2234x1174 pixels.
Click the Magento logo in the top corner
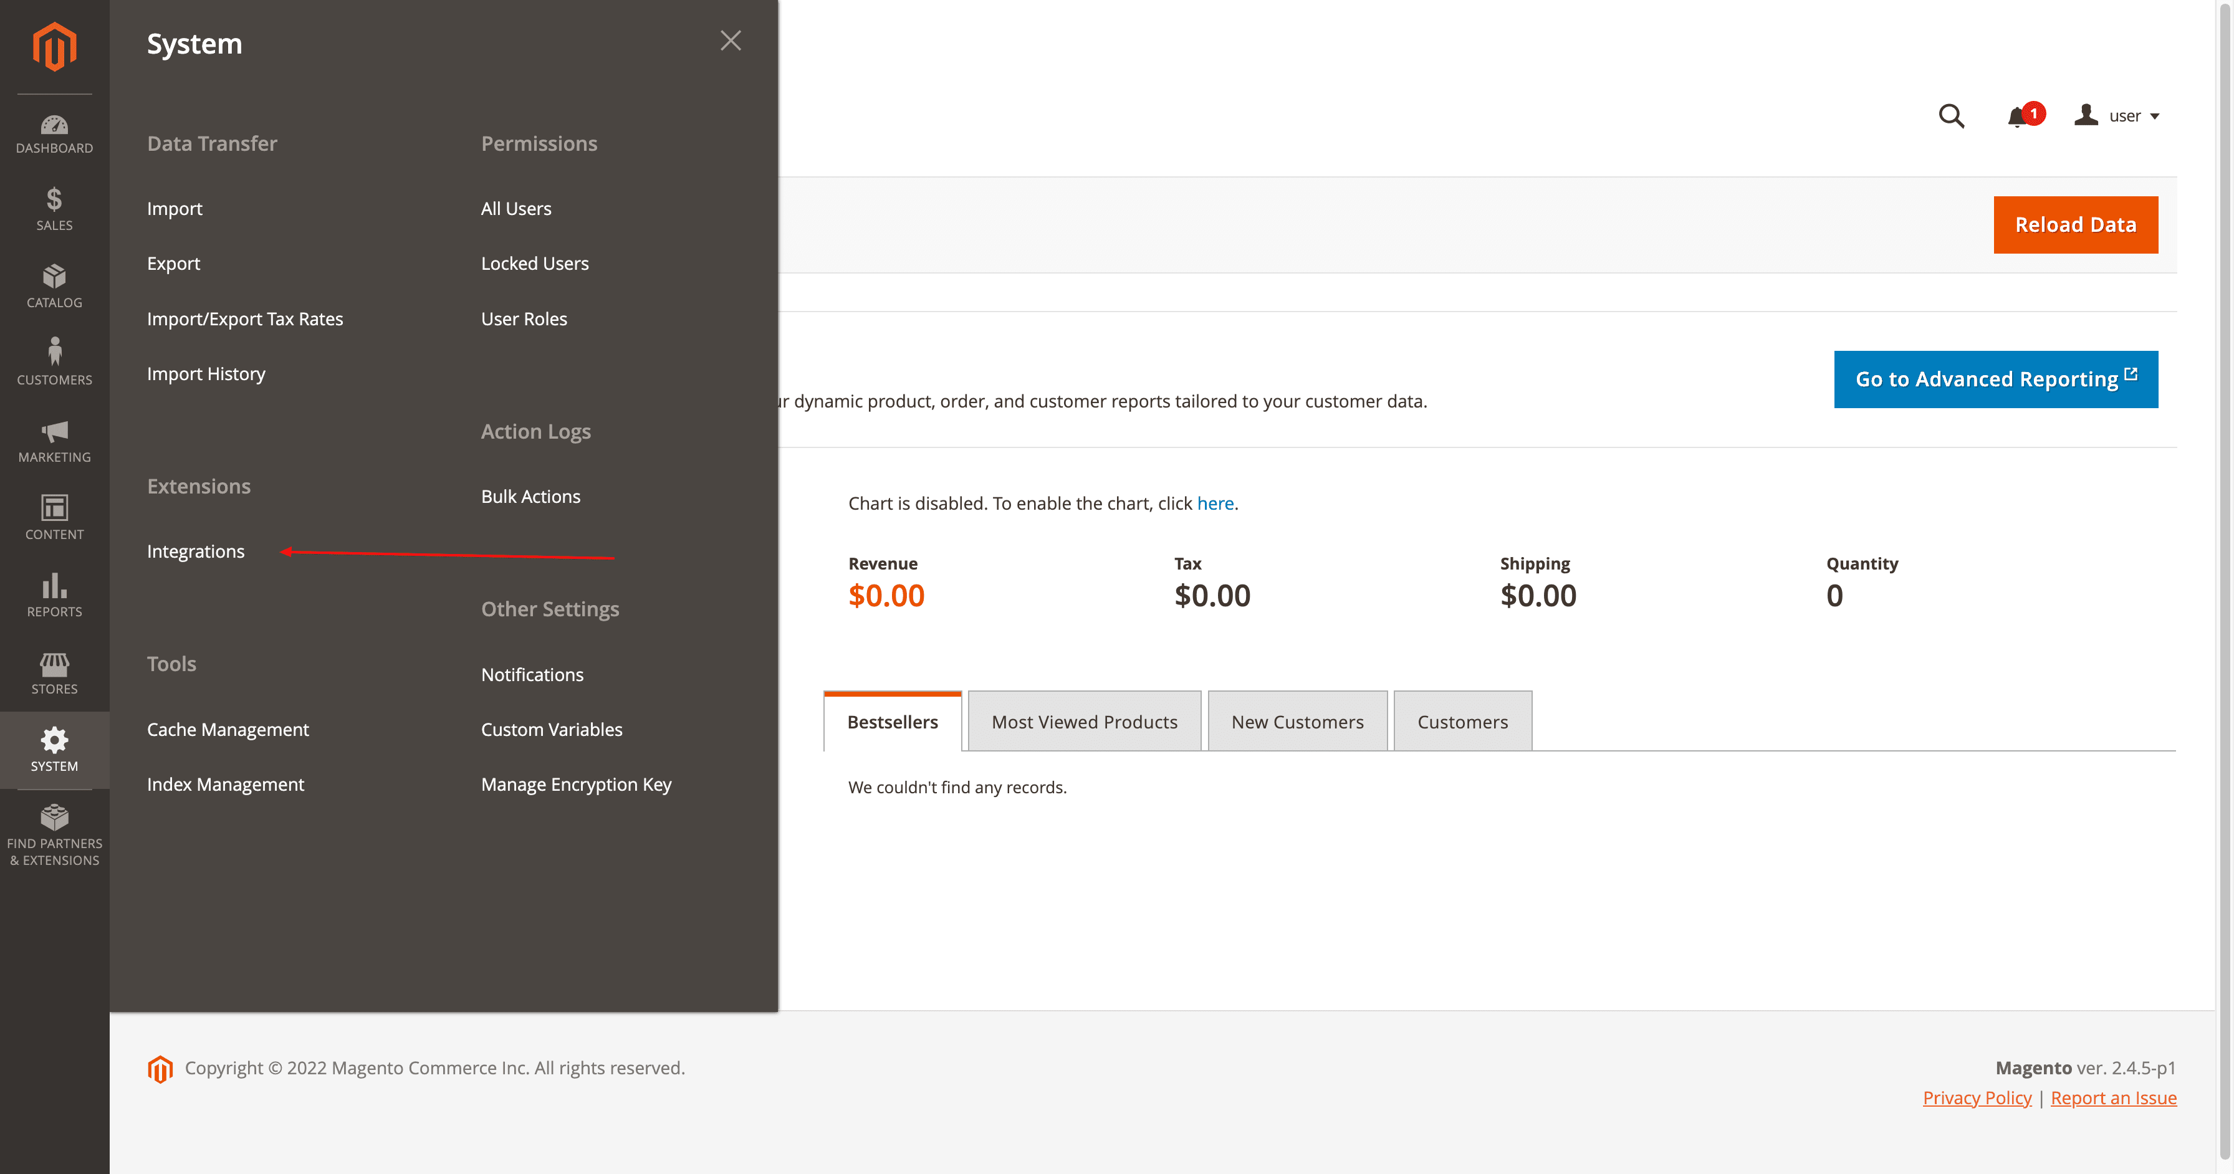[x=54, y=47]
